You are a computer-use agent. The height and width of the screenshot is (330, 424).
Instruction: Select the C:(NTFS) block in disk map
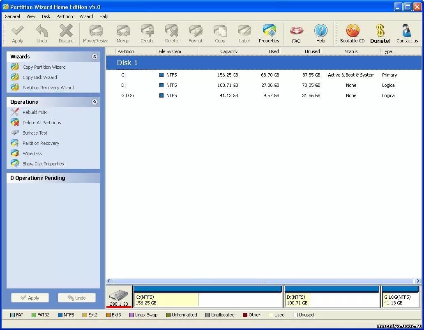[x=207, y=297]
